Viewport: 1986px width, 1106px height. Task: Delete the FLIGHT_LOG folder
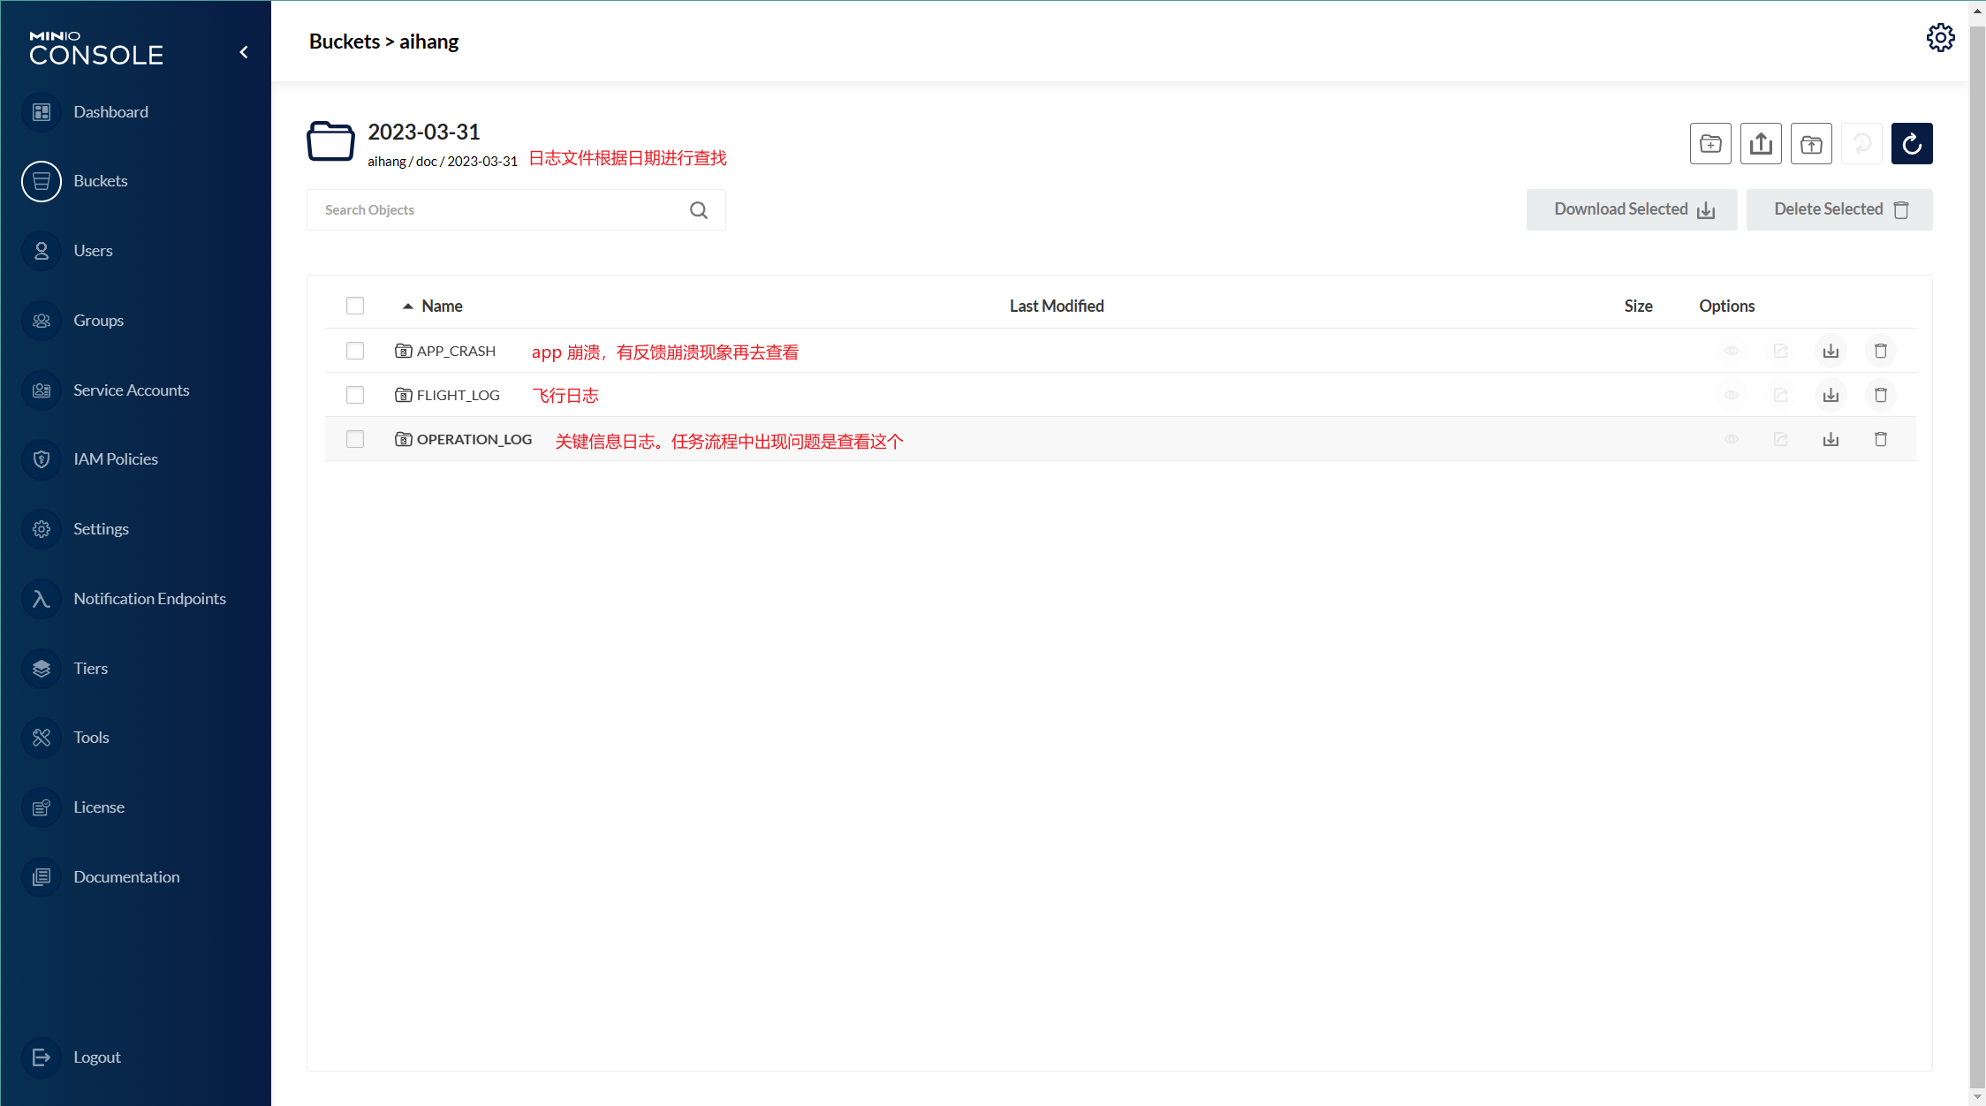pyautogui.click(x=1881, y=395)
